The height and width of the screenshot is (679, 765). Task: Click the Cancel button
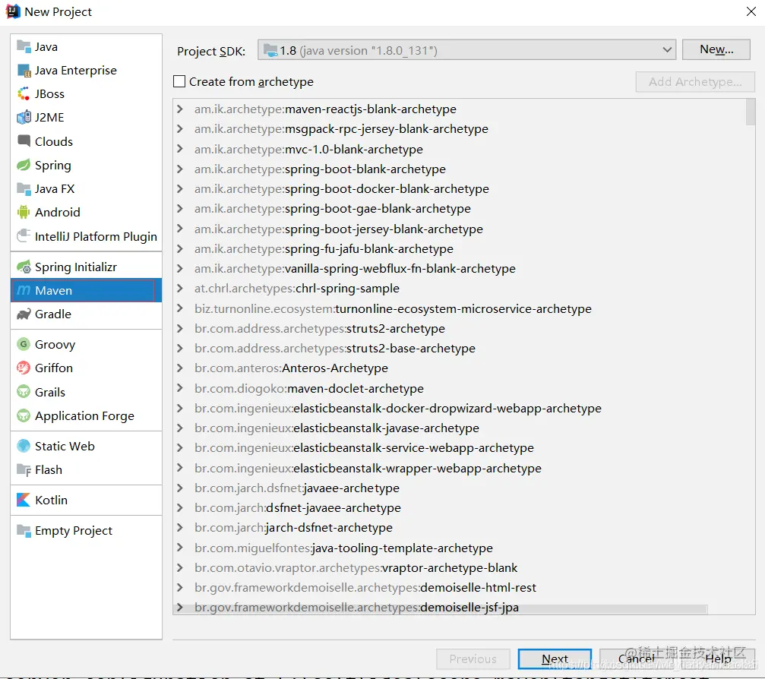click(636, 659)
